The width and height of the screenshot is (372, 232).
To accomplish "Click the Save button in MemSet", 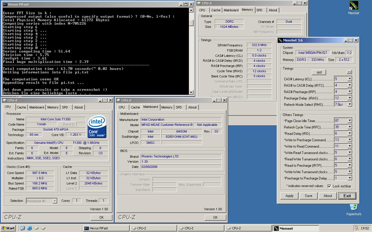I will tap(309, 196).
